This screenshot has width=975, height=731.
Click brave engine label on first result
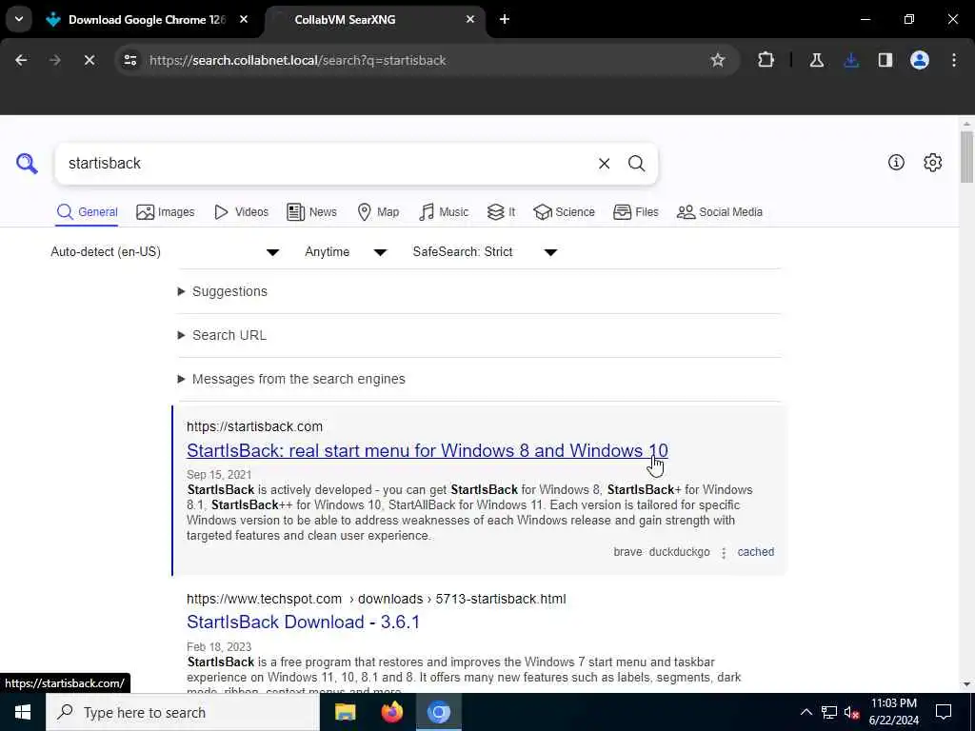[x=627, y=552]
